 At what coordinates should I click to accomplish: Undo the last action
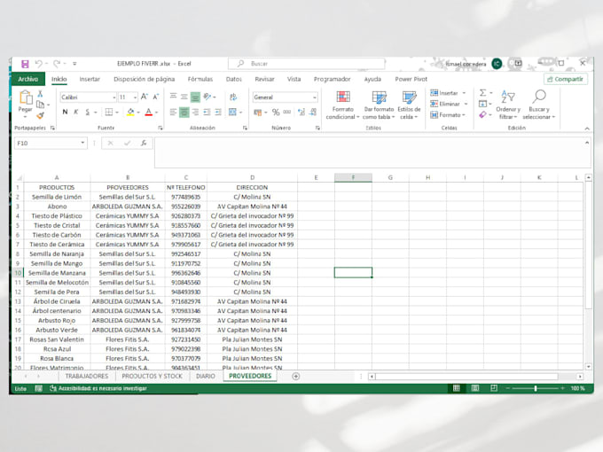coord(38,64)
